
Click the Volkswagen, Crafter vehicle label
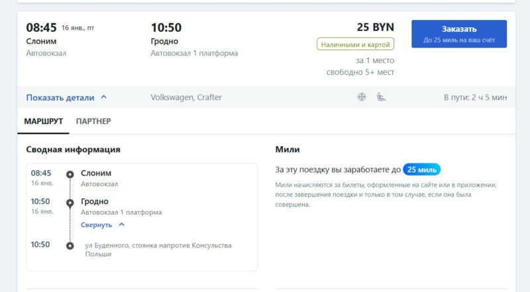click(186, 97)
